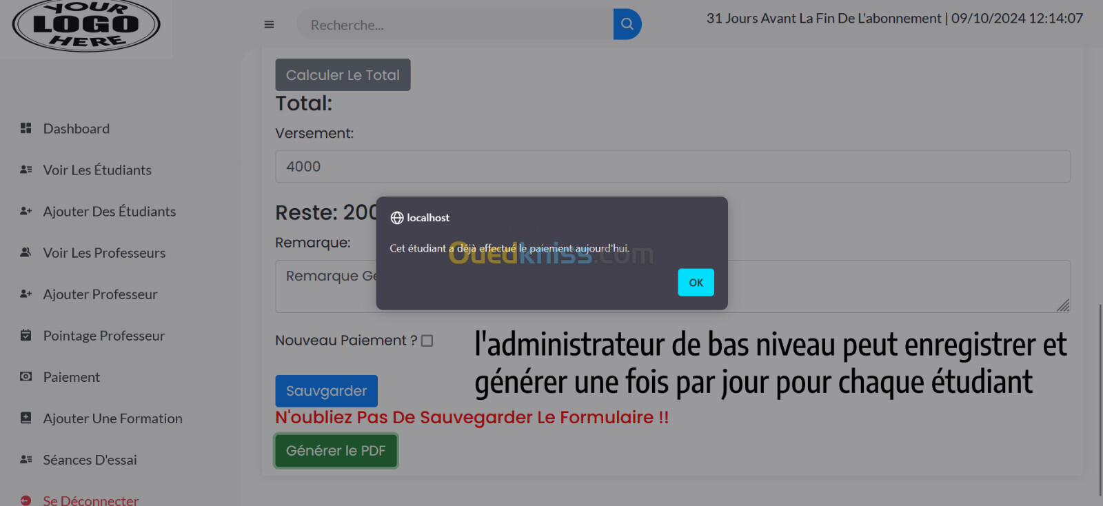Image resolution: width=1103 pixels, height=506 pixels.
Task: Click the 'Versement:' label
Action: [314, 133]
